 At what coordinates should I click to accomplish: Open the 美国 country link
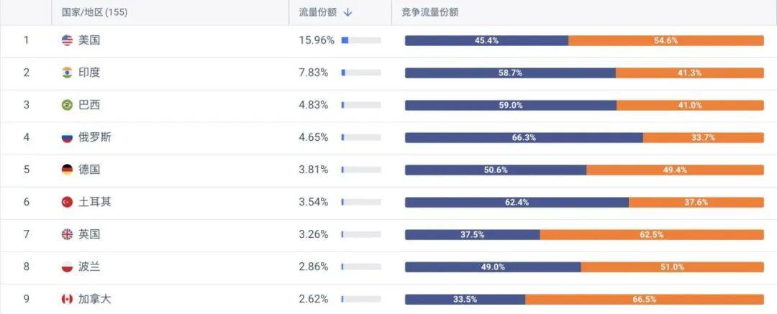(x=89, y=41)
